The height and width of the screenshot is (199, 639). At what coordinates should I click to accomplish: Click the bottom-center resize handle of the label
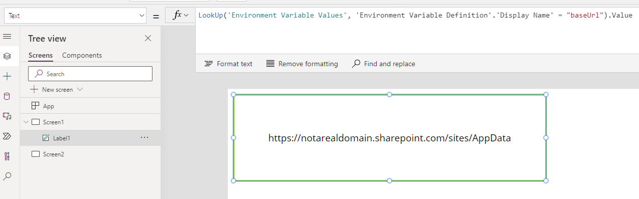390,181
